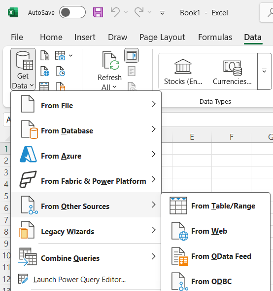This screenshot has height=291, width=273.
Task: Choose the Stocks data type
Action: 183,72
